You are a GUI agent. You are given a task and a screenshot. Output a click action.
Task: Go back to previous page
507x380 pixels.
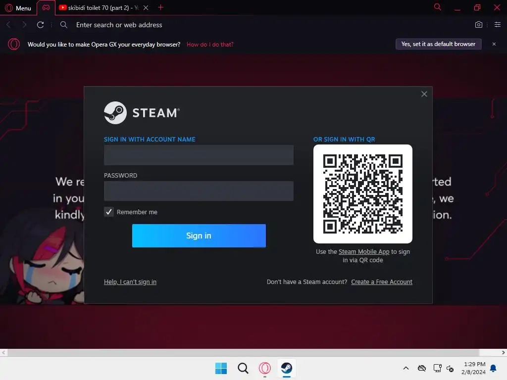tap(9, 25)
